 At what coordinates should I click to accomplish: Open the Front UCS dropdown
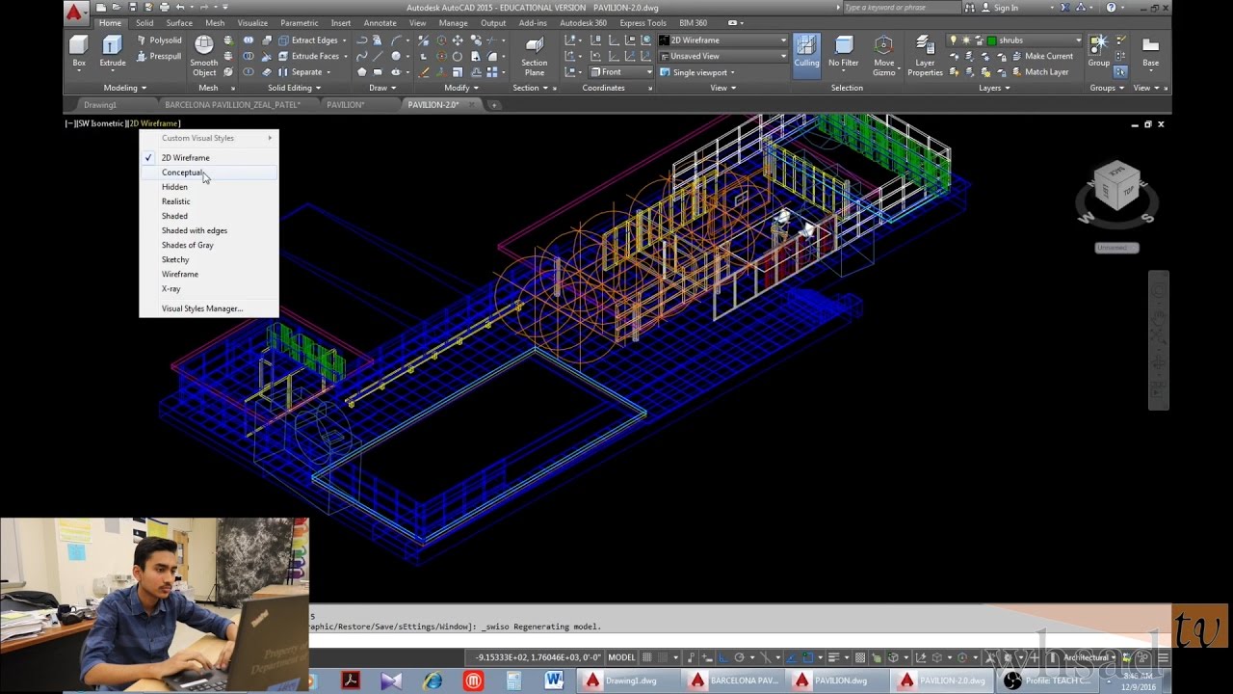coord(620,71)
